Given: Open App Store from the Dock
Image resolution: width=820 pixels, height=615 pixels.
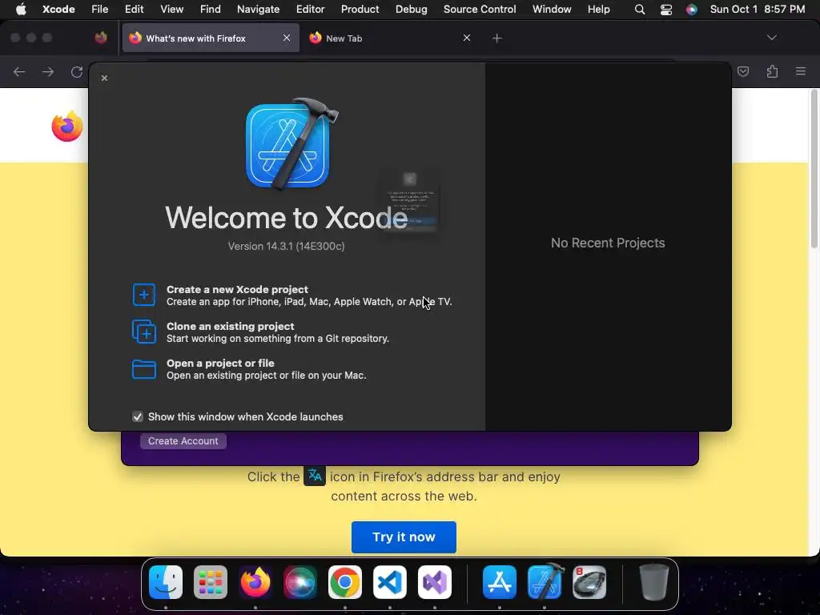Looking at the screenshot, I should pyautogui.click(x=500, y=582).
